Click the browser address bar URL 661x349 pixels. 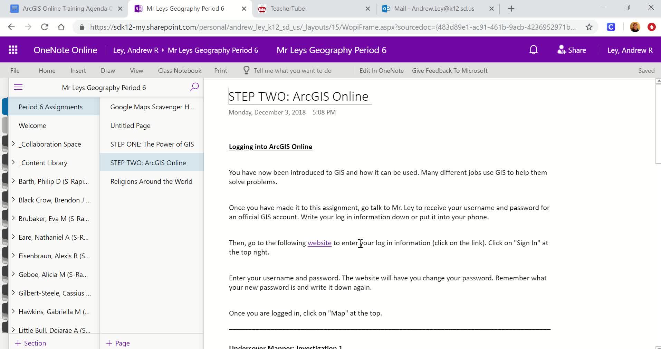point(333,27)
